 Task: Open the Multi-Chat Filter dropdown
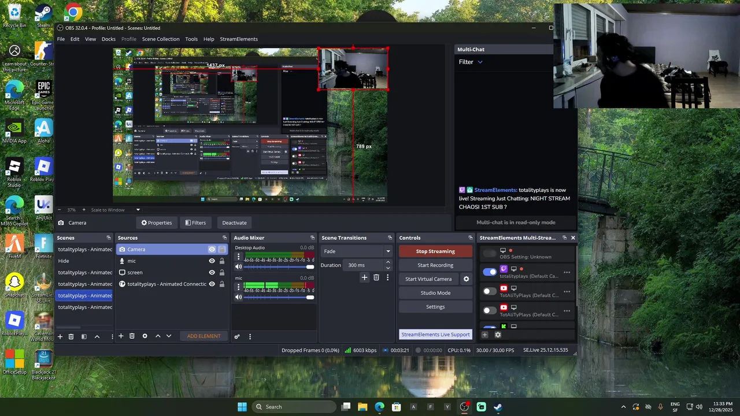471,62
